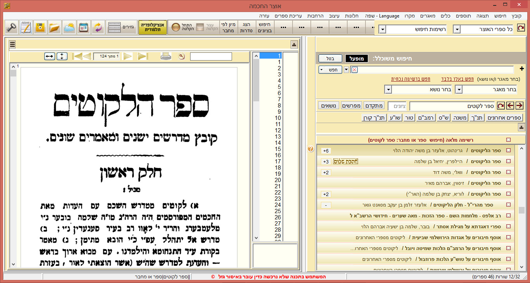Viewport: 530px width, 283px height.
Task: Open the חפש button dropdown
Action: (322, 70)
